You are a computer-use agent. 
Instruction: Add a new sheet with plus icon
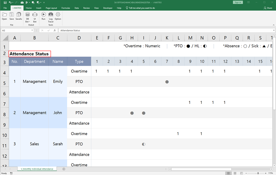[x=64, y=169]
